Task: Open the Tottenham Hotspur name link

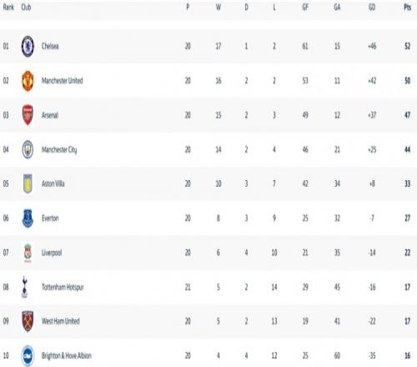Action: (x=63, y=287)
